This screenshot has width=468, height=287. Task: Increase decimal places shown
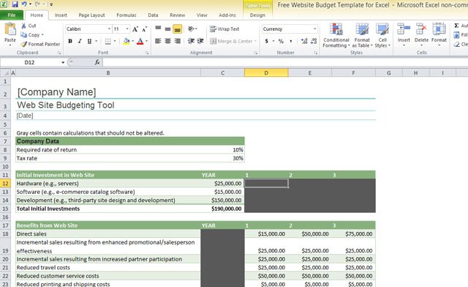click(x=304, y=41)
